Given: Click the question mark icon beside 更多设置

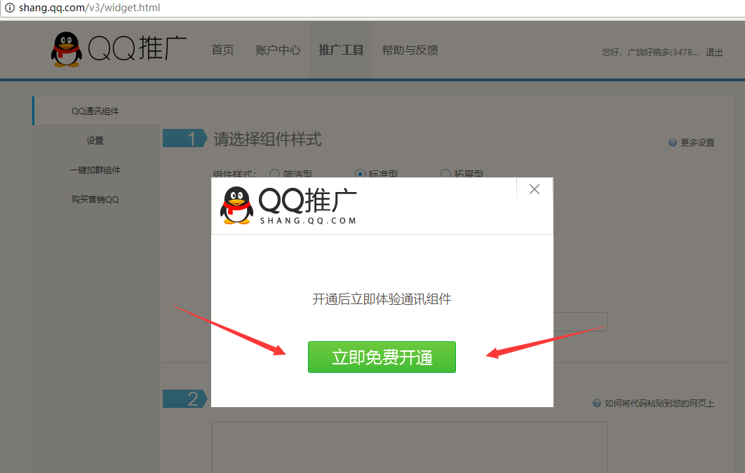Looking at the screenshot, I should coord(673,142).
